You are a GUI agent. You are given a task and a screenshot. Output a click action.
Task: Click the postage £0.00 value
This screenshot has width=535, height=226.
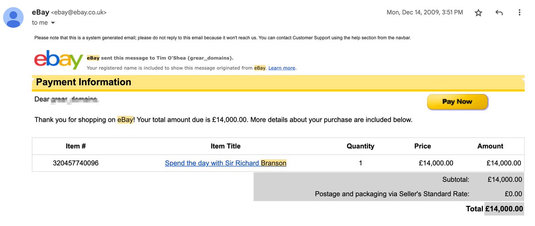point(513,194)
